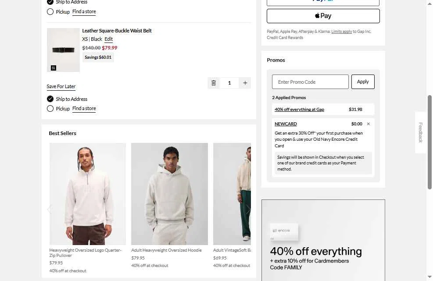Save the belt for later
The image size is (433, 281).
61,86
